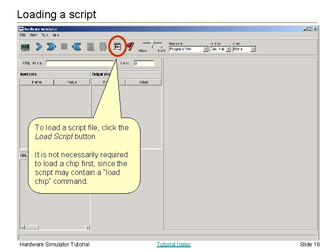Screen dimensions: 336x252
Task: Click the HDL panel scroll left arrow
Action: point(22,227)
